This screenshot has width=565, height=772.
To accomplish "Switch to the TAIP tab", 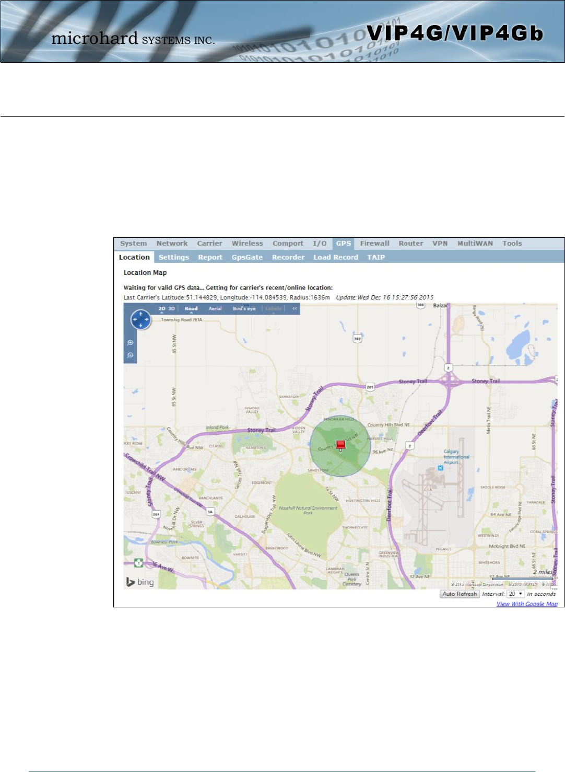I will point(376,257).
